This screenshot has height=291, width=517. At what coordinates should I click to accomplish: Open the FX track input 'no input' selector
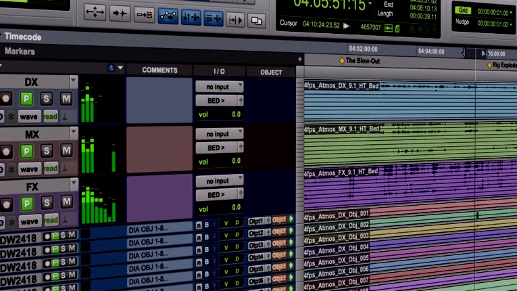(x=220, y=181)
